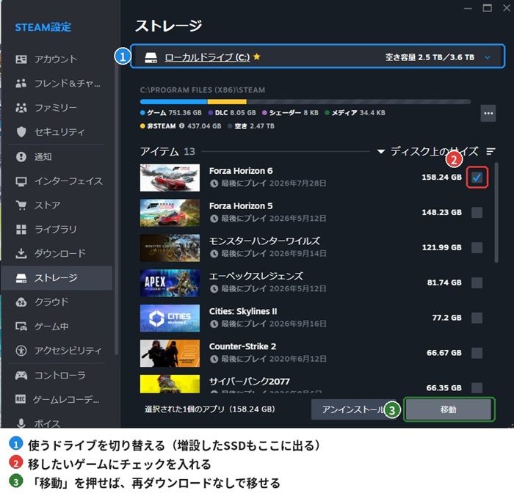Click the アンインストール (Uninstall) button
This screenshot has height=496, width=514.
[353, 409]
